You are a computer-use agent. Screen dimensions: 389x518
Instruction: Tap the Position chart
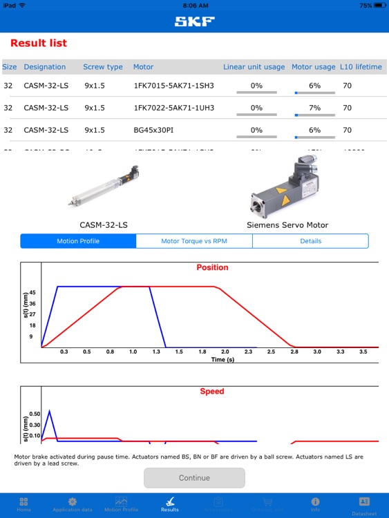pos(200,312)
